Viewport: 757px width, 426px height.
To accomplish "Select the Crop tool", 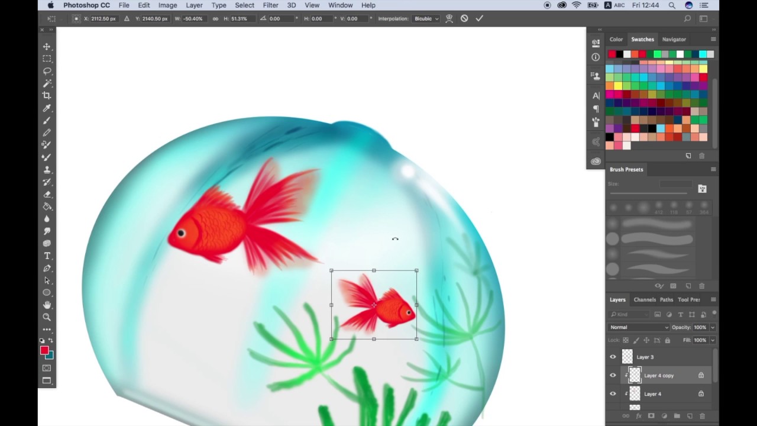I will tap(47, 95).
